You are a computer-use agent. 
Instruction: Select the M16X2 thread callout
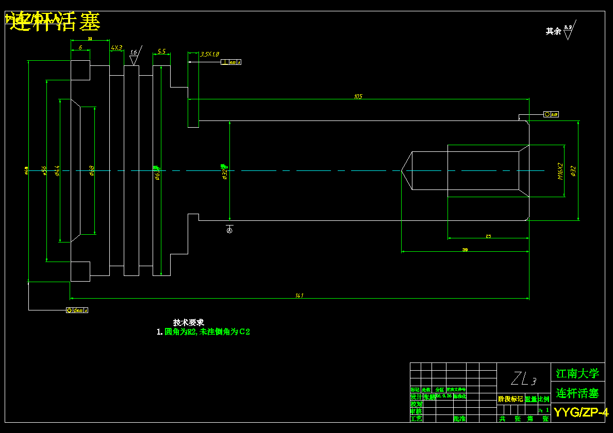[x=560, y=171]
